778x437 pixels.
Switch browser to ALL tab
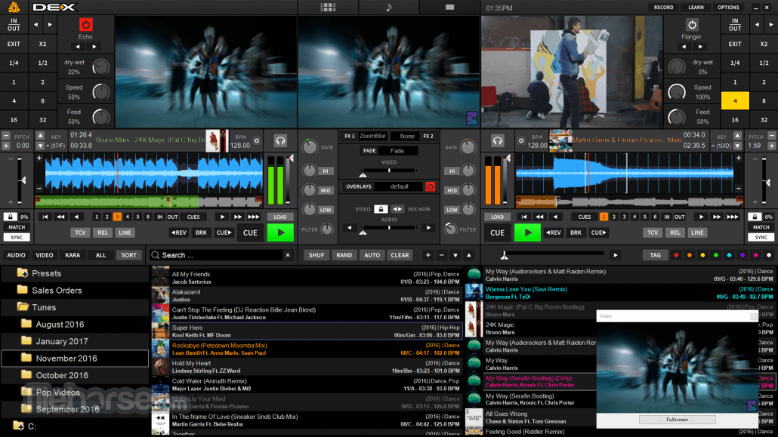coord(100,255)
